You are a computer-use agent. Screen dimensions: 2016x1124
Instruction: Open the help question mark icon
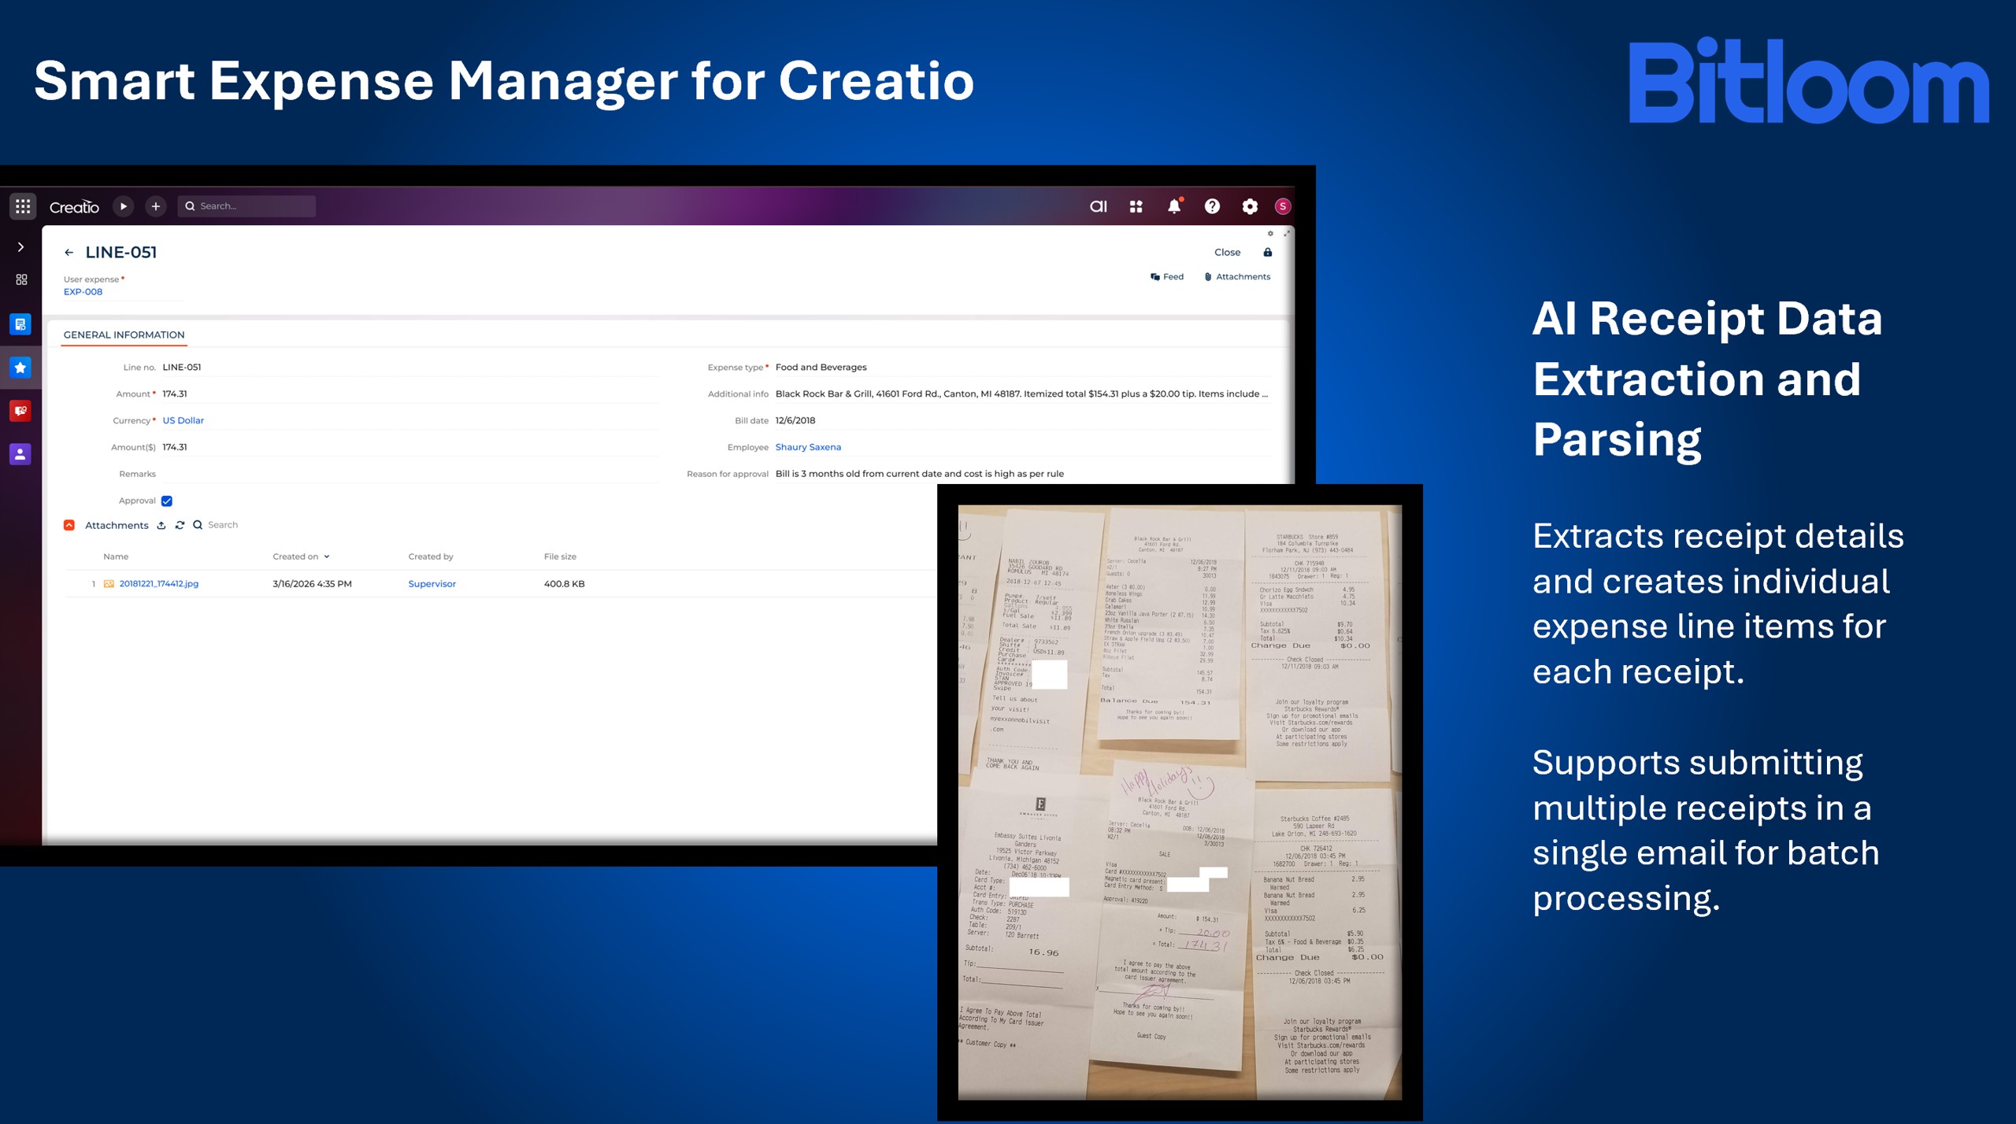(1212, 206)
